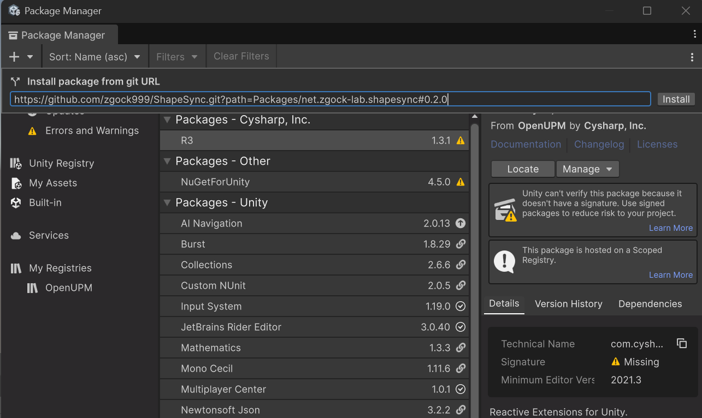Click the Built-in cube icon
This screenshot has width=702, height=418.
[x=16, y=202]
